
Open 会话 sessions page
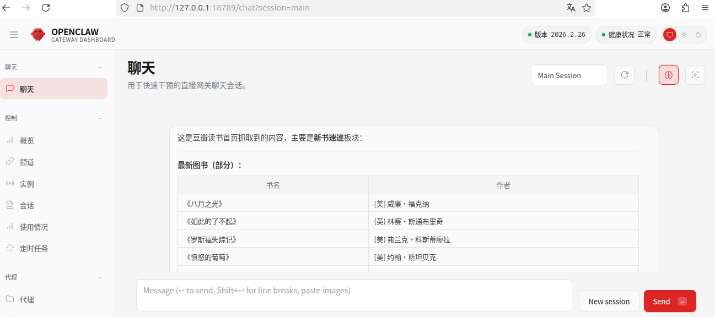pos(53,205)
